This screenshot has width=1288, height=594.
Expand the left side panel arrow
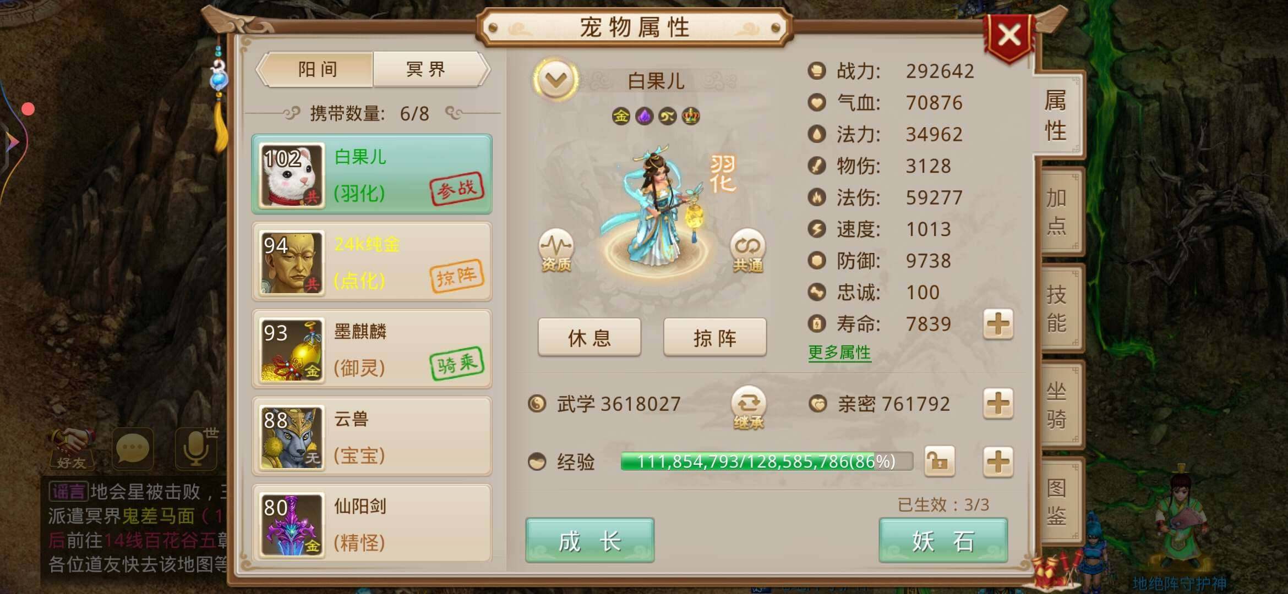[x=12, y=142]
